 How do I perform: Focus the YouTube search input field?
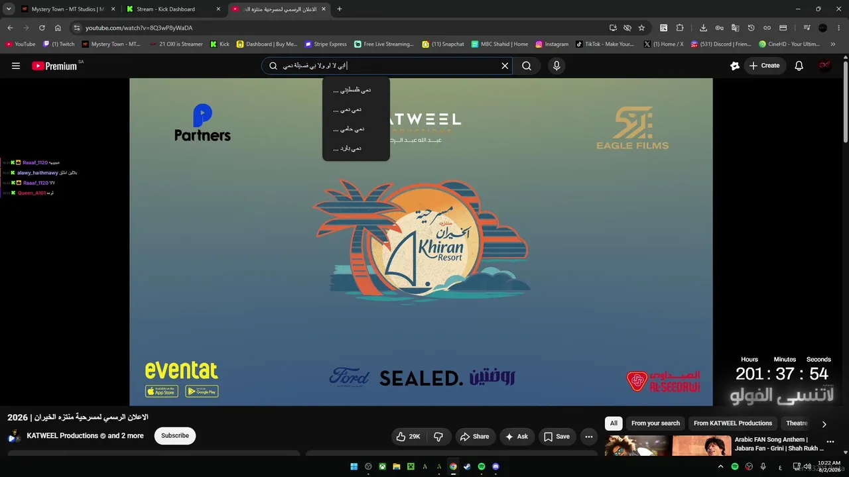pyautogui.click(x=387, y=66)
